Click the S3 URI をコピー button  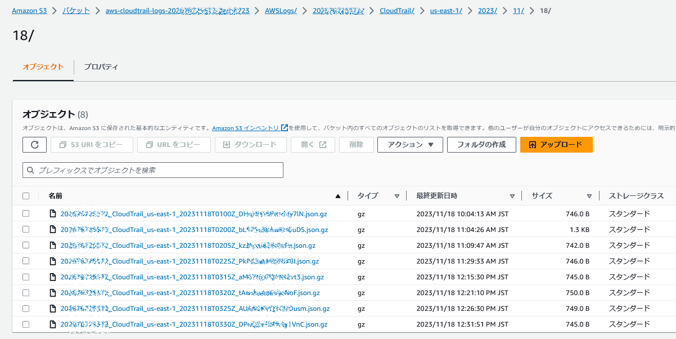[x=92, y=145]
